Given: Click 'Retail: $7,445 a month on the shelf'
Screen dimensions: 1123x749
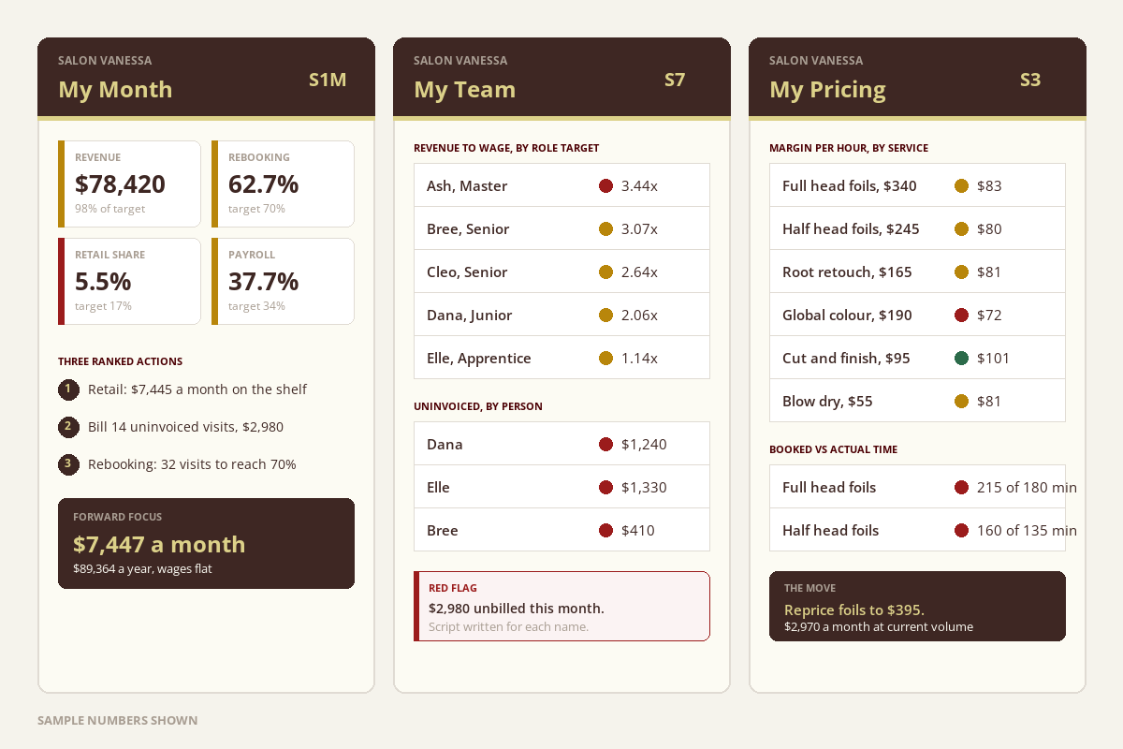Looking at the screenshot, I should click(197, 389).
